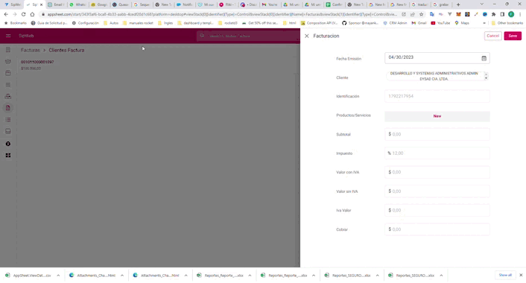Switch to the Email browser tab
Viewport: 526px width, 283px height.
pyautogui.click(x=56, y=4)
